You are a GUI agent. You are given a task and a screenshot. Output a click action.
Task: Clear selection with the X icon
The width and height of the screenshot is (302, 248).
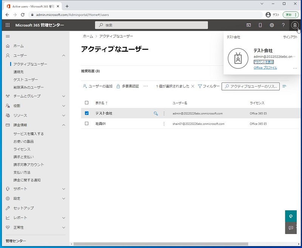[193, 86]
